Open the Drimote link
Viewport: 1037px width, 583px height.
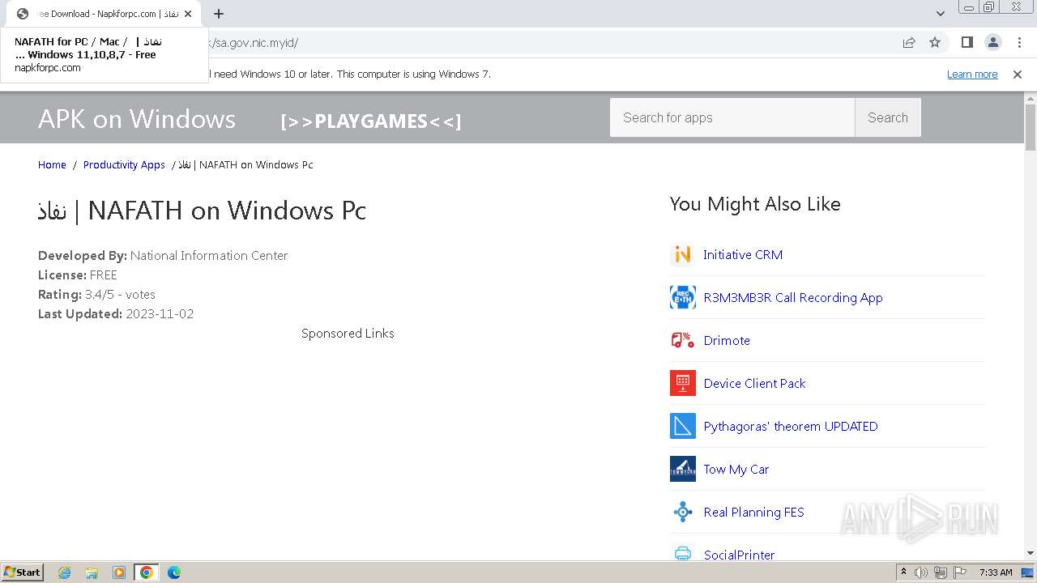727,340
